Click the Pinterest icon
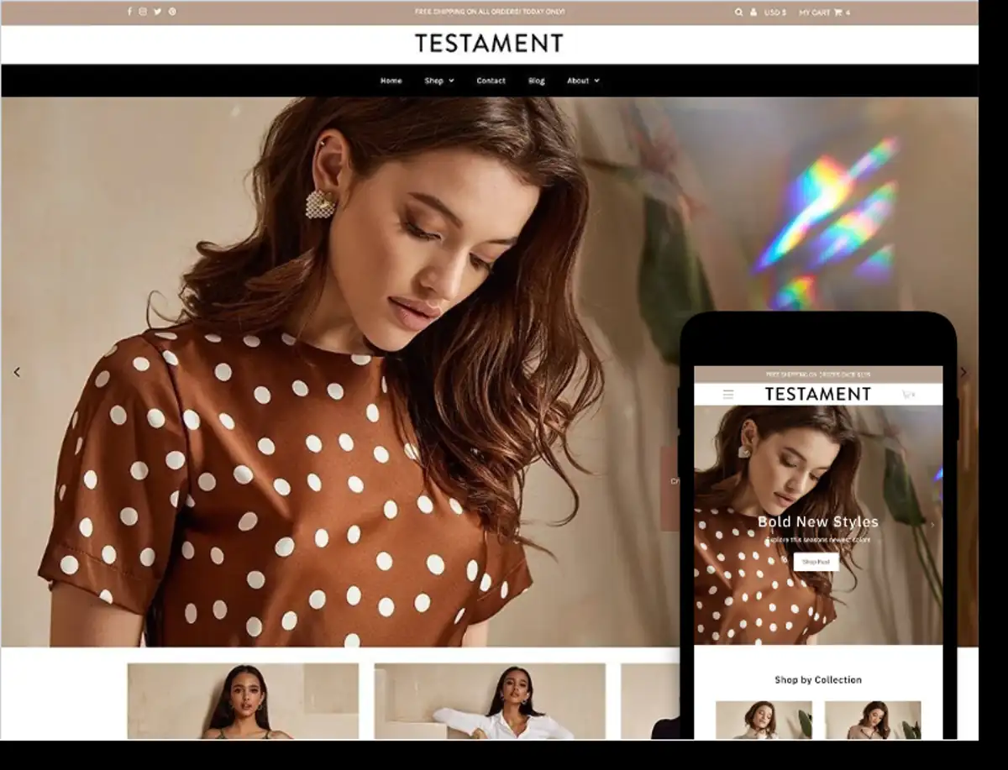This screenshot has width=1008, height=770. coord(173,13)
